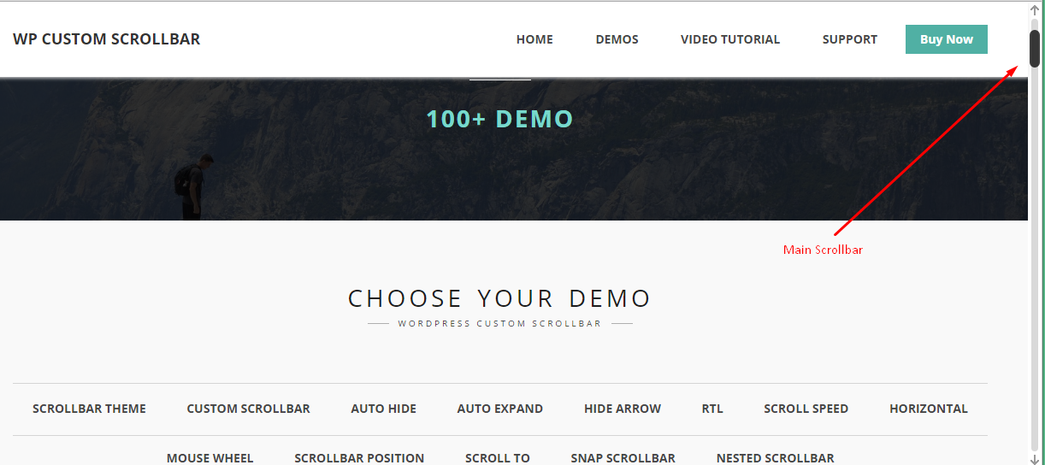Click the scrollbar up arrow
The image size is (1045, 465).
click(x=1035, y=9)
